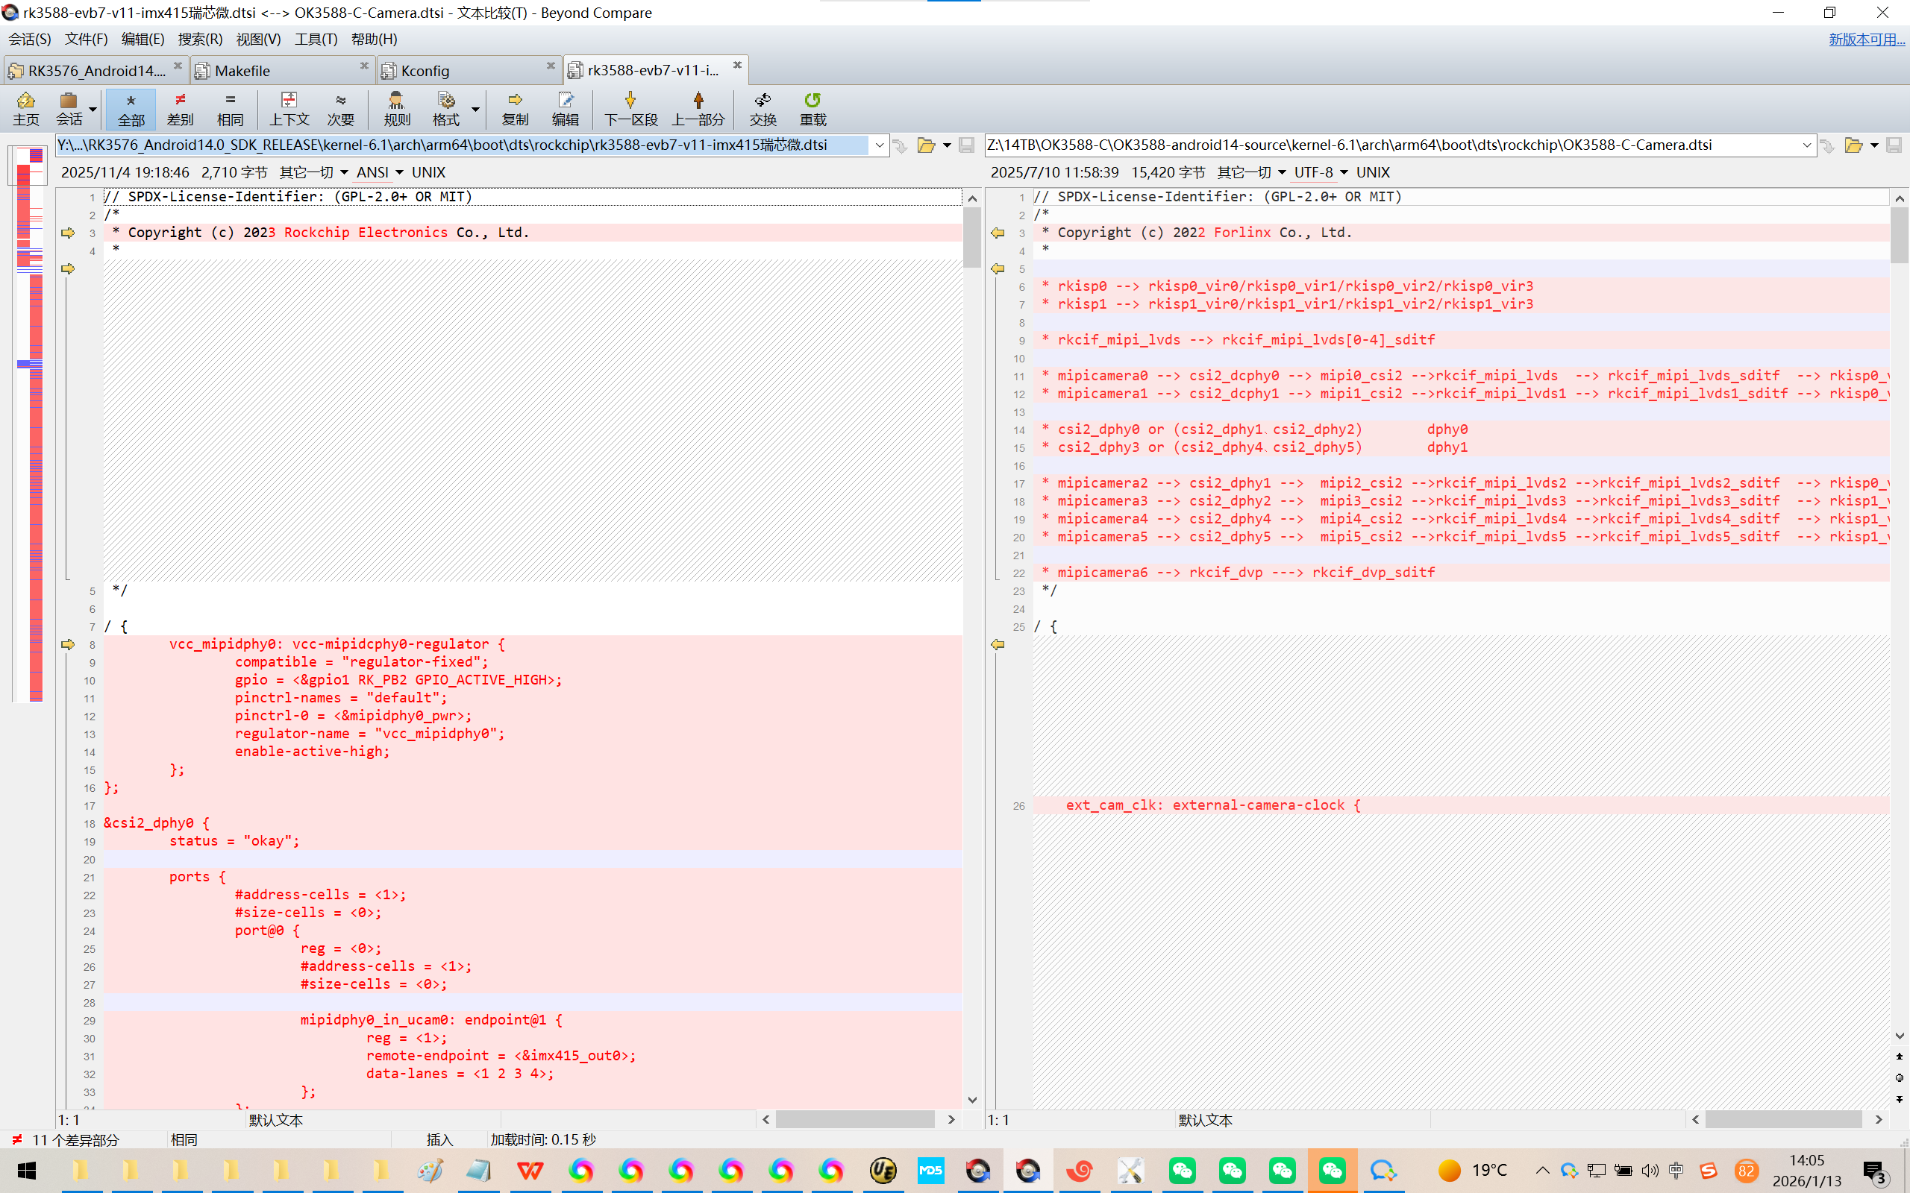Toggle Show Same (相同) lines filter

click(x=230, y=108)
